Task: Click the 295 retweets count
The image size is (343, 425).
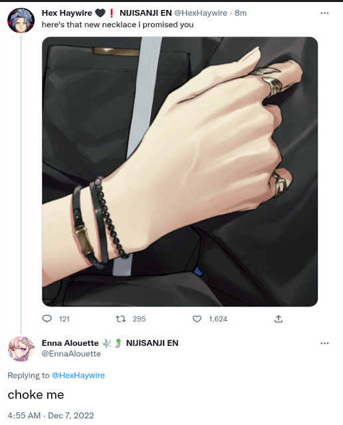Action: [x=139, y=319]
